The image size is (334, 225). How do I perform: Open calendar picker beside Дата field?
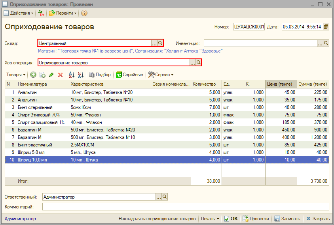[x=326, y=27]
